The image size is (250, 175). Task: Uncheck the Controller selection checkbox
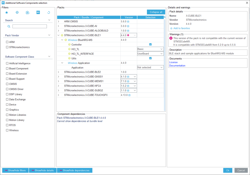[x=150, y=44]
